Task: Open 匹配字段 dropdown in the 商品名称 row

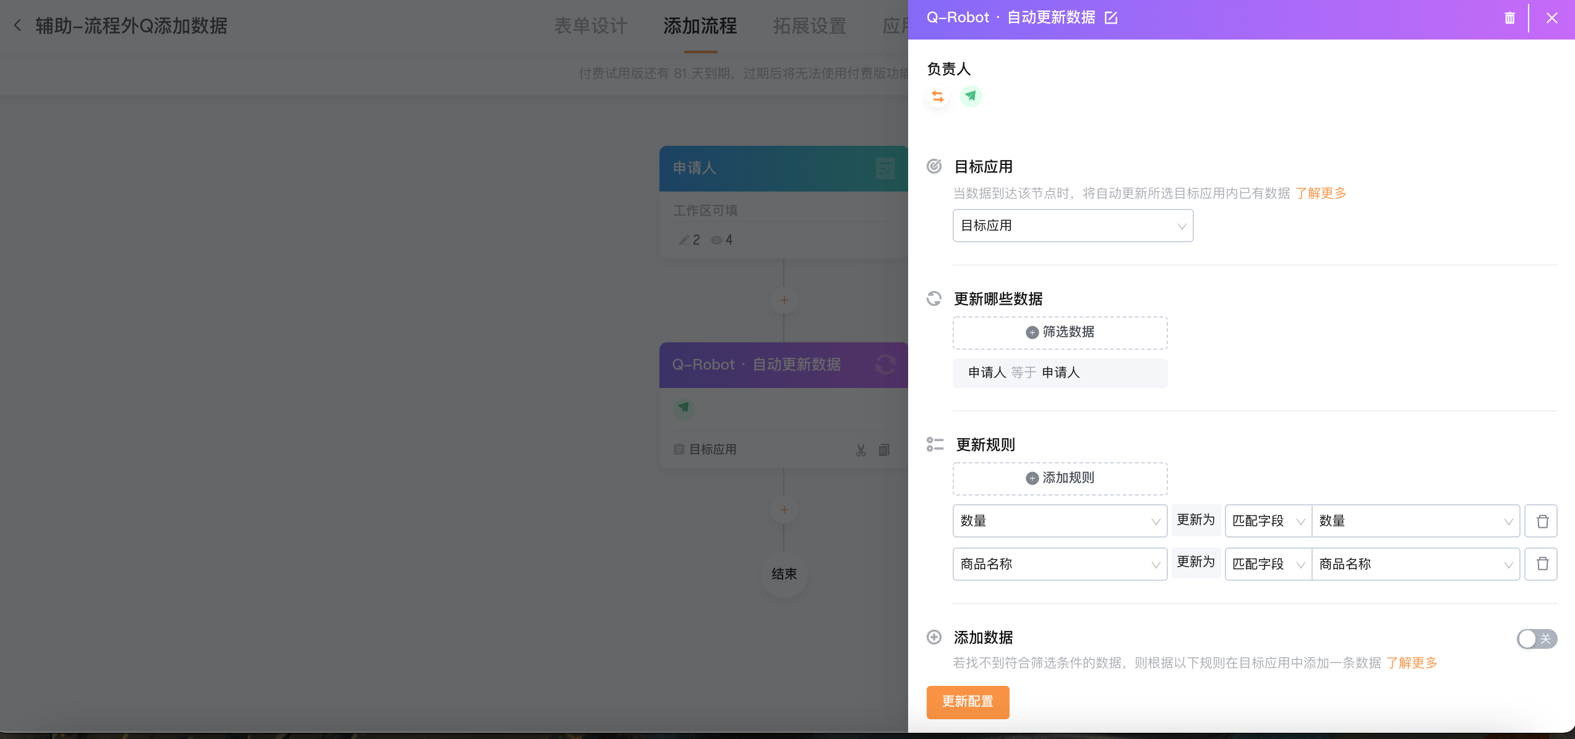Action: tap(1268, 564)
